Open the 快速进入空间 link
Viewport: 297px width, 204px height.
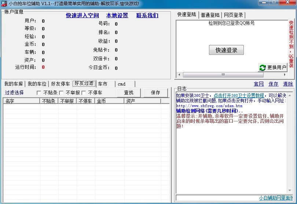pos(82,15)
